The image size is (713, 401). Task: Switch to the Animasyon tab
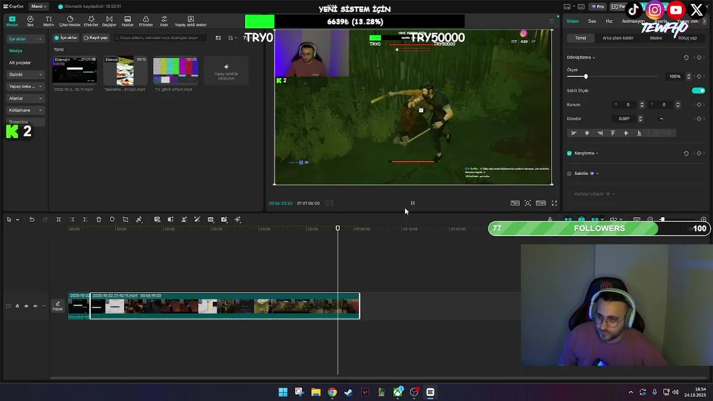click(633, 21)
